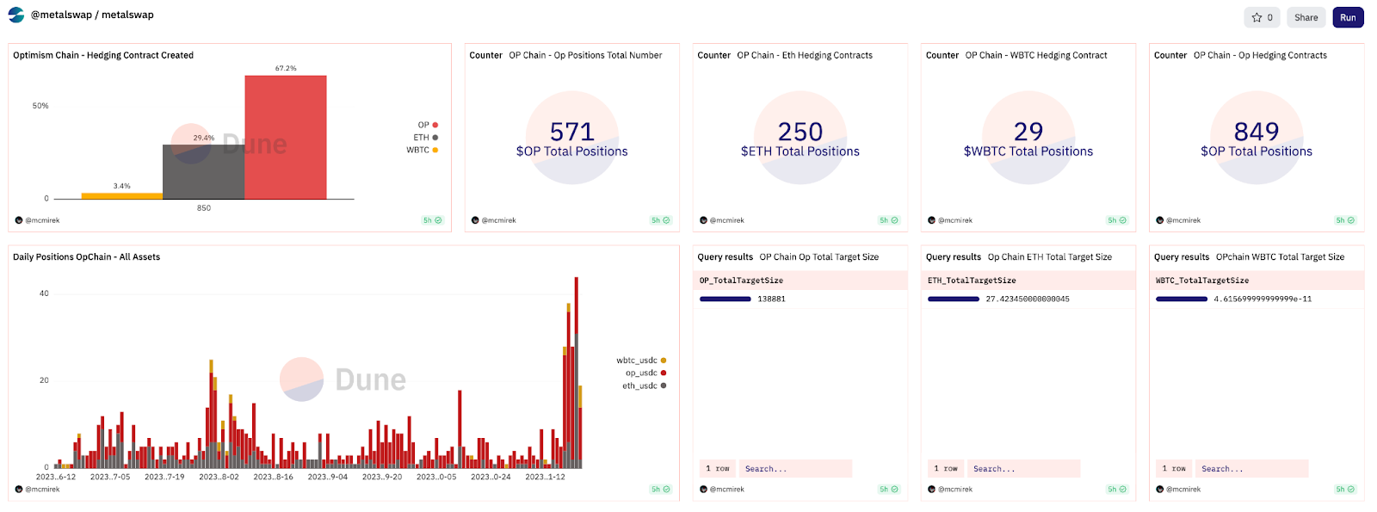The image size is (1377, 512).
Task: Click the 850 x-axis label of the bar chart
Action: point(204,208)
